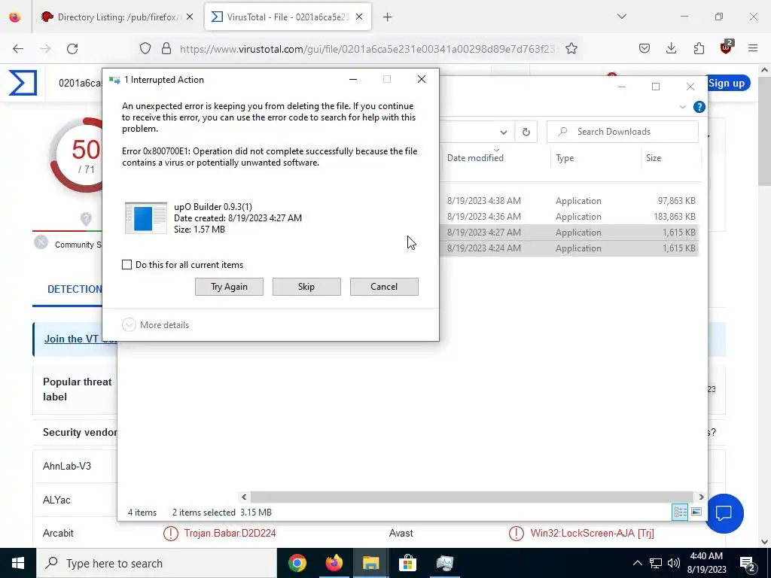This screenshot has height=578, width=771.
Task: Select the 183,863 KB application row
Action: click(571, 216)
